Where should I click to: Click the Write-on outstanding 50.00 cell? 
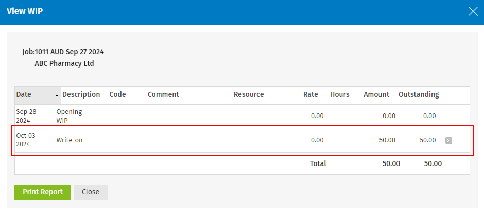click(x=428, y=140)
